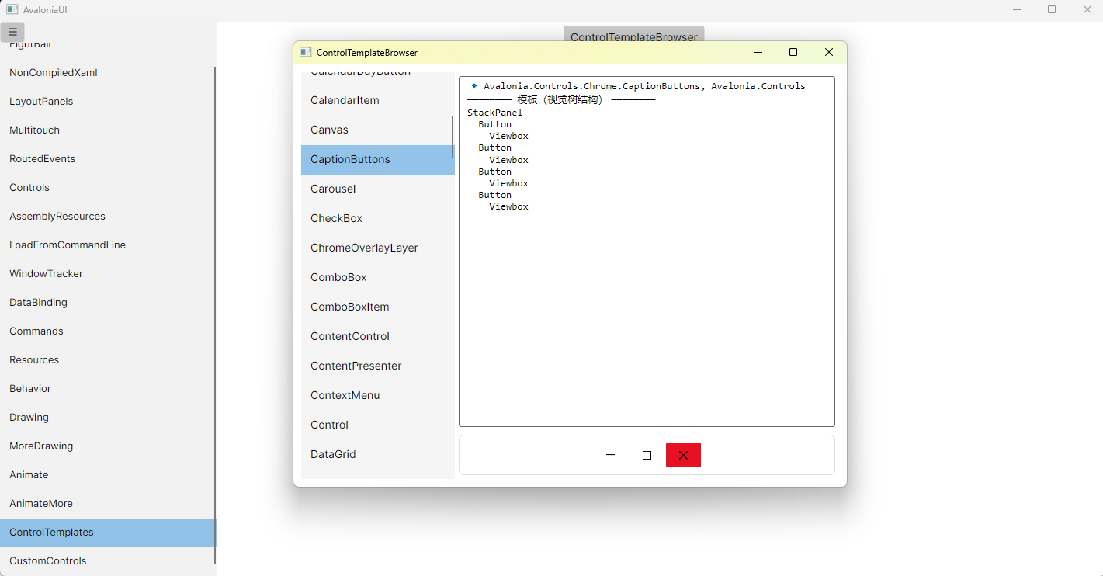This screenshot has height=576, width=1103.
Task: Select ChromeOverlayLayer in the control list
Action: coord(377,248)
